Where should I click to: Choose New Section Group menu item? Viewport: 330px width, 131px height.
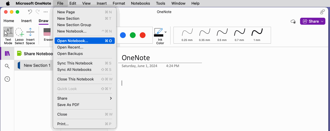tap(85, 25)
